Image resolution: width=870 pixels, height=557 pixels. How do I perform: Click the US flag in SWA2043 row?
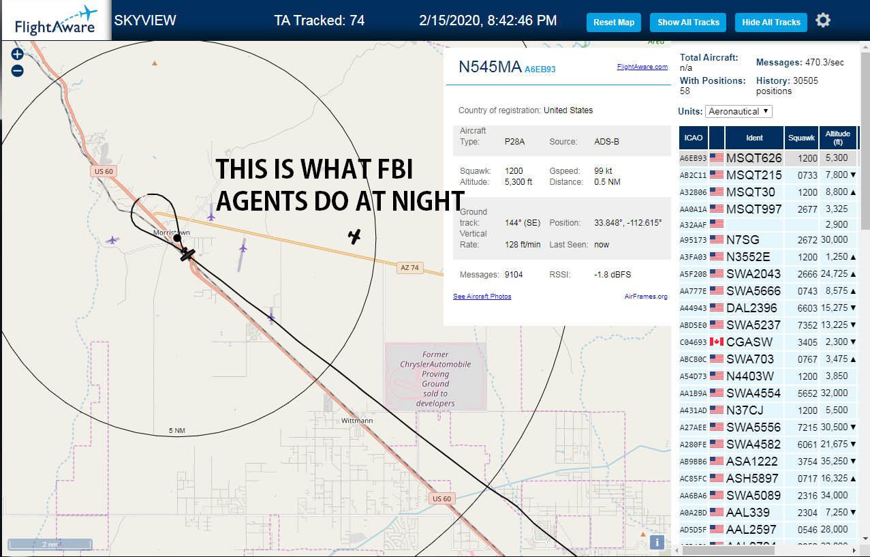coord(716,273)
